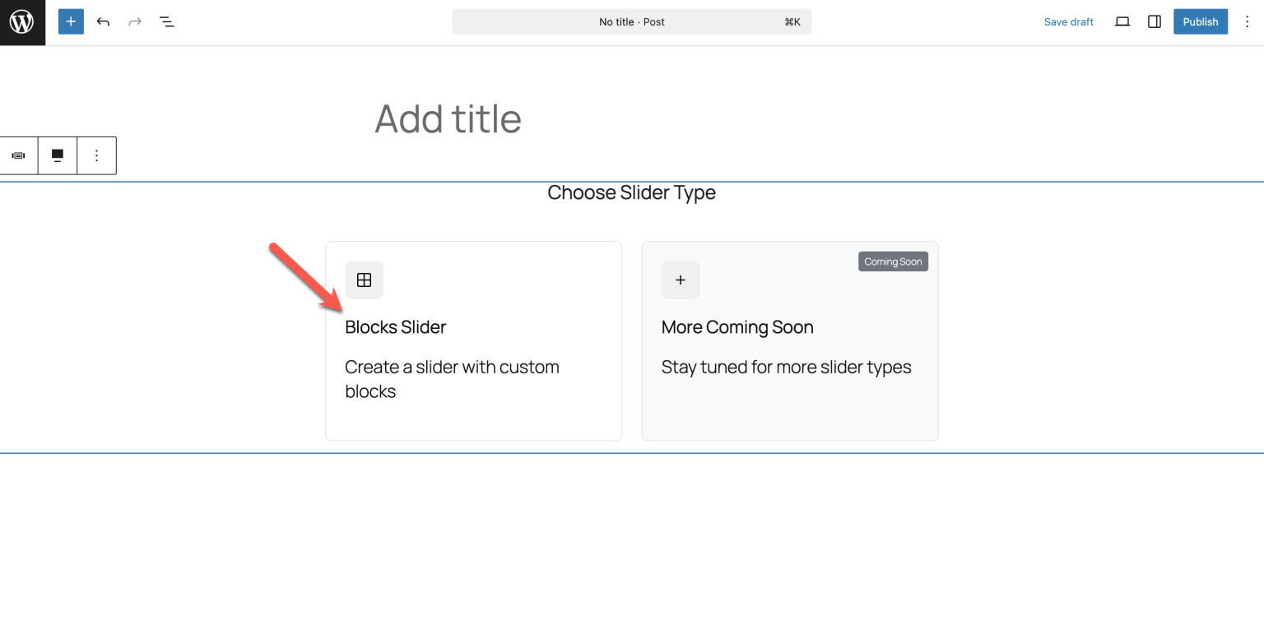Click the Redo arrow icon
The height and width of the screenshot is (629, 1264).
[x=134, y=21]
